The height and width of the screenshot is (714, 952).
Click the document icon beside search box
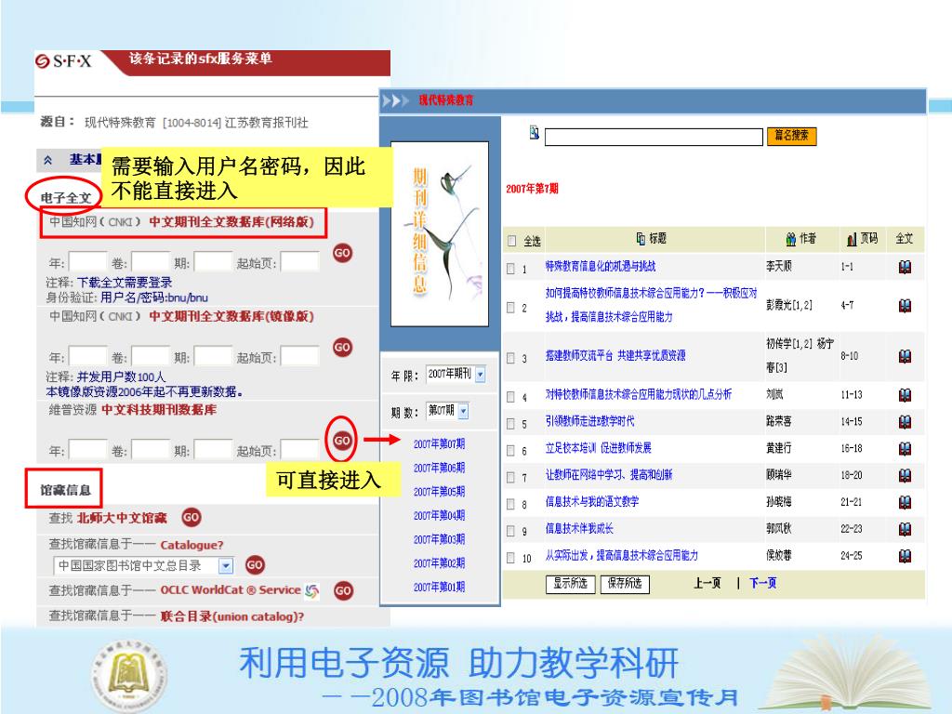point(535,132)
